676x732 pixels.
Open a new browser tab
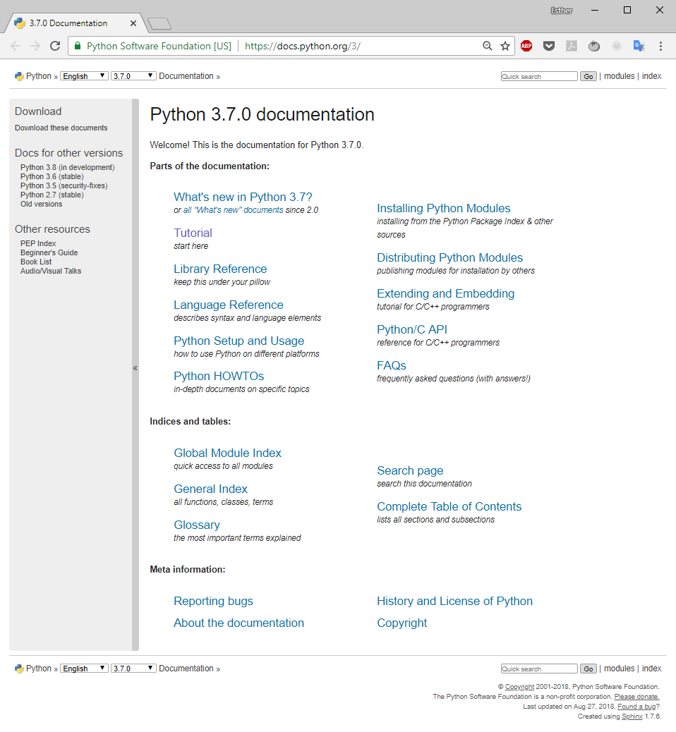point(159,23)
